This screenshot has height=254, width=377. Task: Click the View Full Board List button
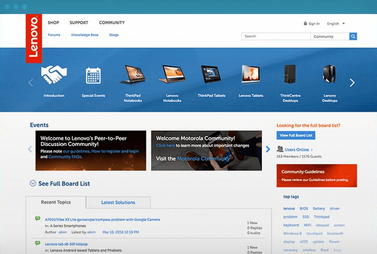coord(296,135)
